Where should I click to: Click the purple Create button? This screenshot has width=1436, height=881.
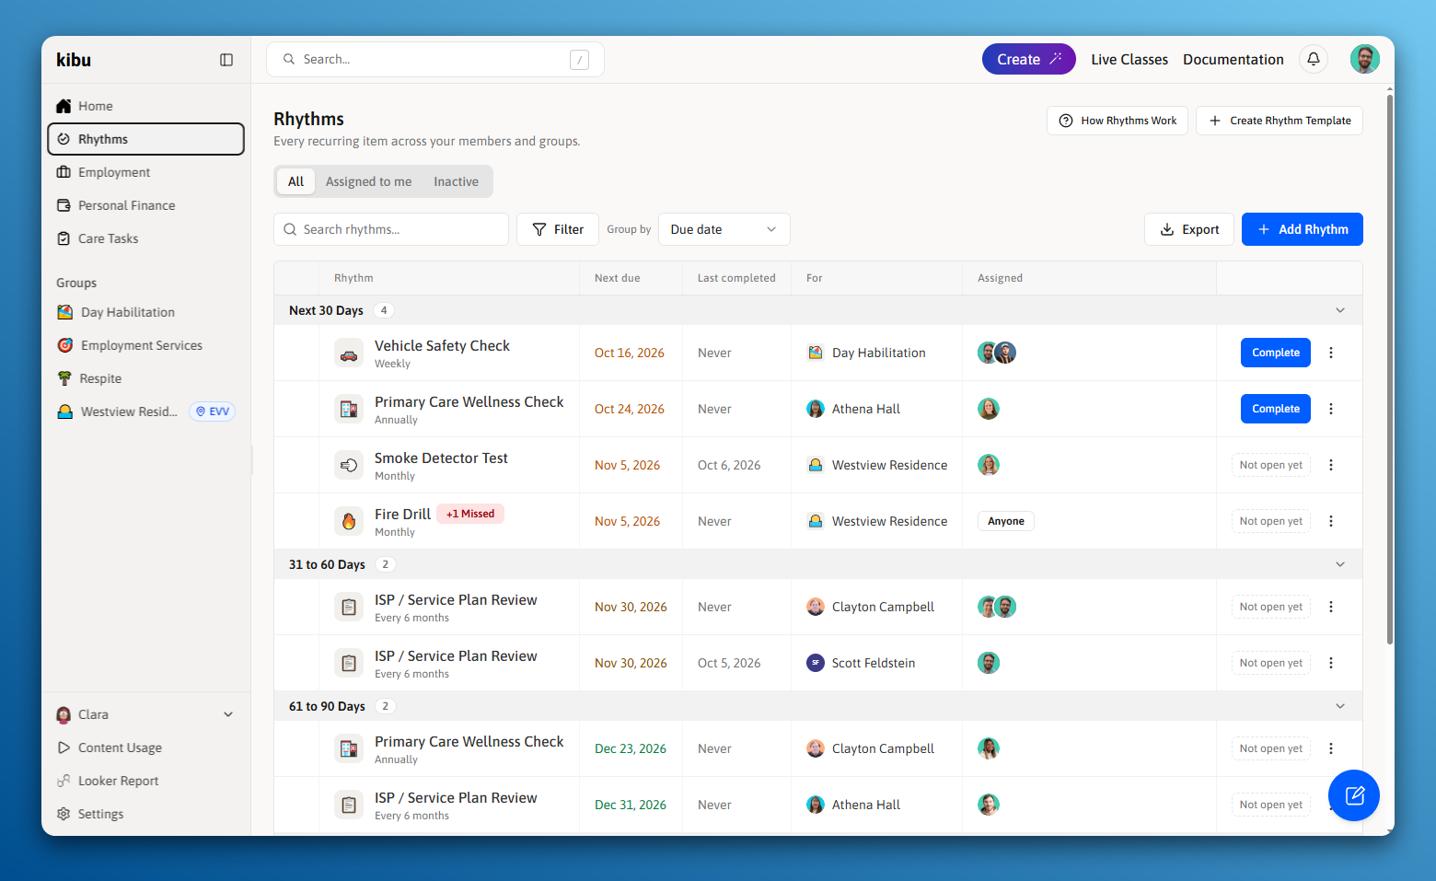(x=1029, y=59)
